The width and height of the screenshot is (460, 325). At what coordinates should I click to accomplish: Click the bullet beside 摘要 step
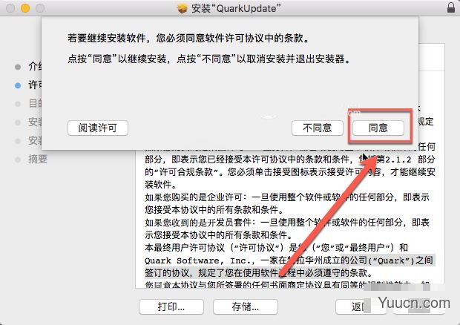pos(18,160)
